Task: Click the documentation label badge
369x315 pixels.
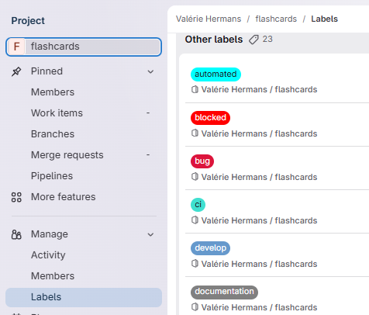Action: click(224, 292)
